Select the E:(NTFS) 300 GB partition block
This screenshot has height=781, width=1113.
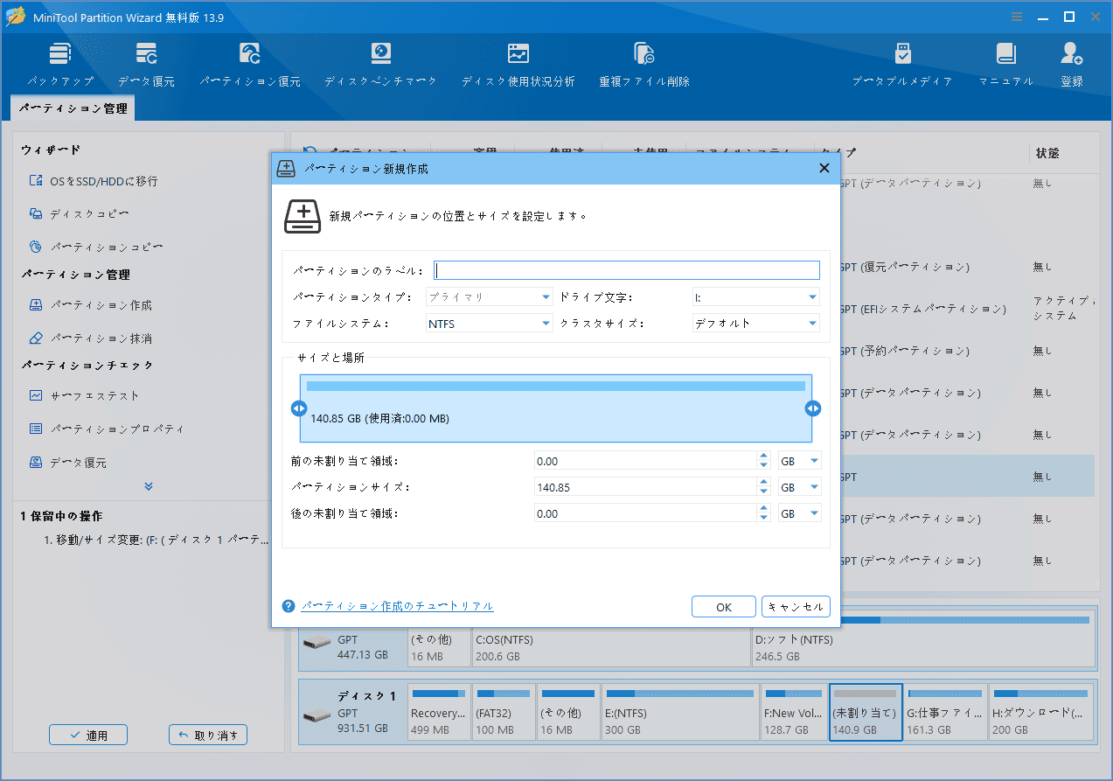[679, 713]
